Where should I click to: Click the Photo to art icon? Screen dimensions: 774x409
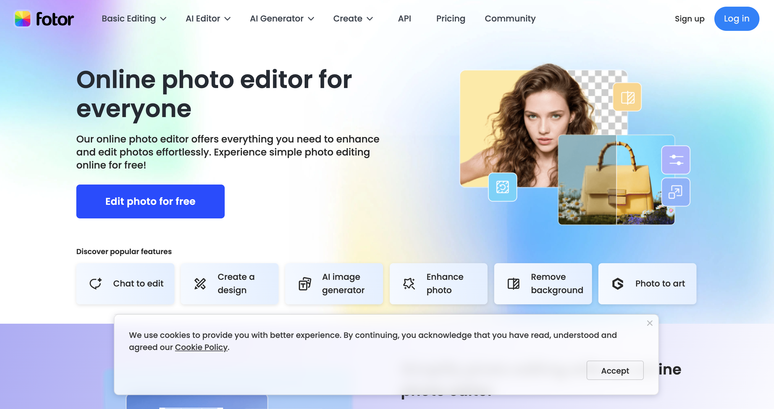click(618, 283)
